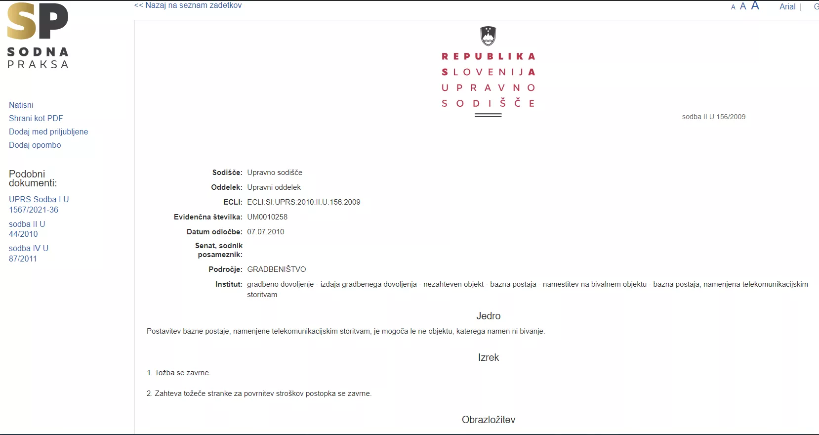Add document with Dodaj med priljubljene
This screenshot has width=819, height=435.
click(x=48, y=131)
